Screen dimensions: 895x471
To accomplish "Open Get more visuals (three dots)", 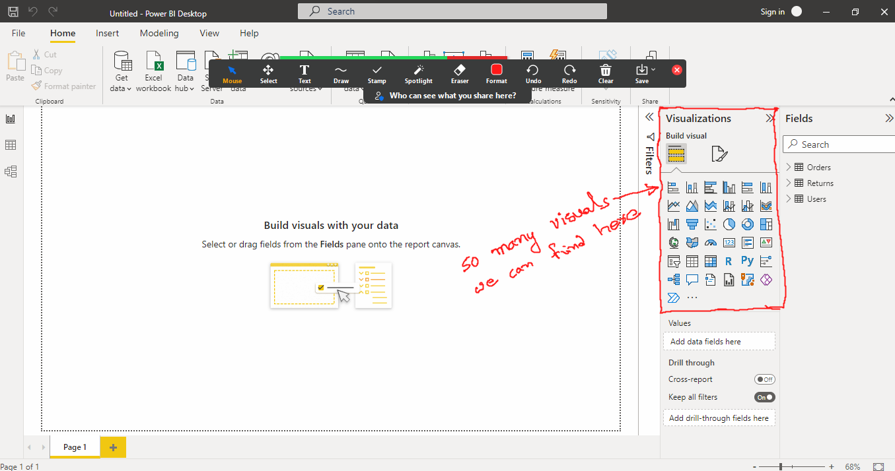I will click(x=692, y=298).
